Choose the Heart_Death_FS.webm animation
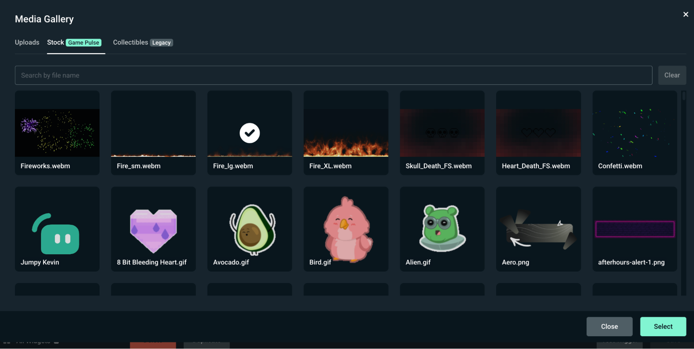 [538, 133]
